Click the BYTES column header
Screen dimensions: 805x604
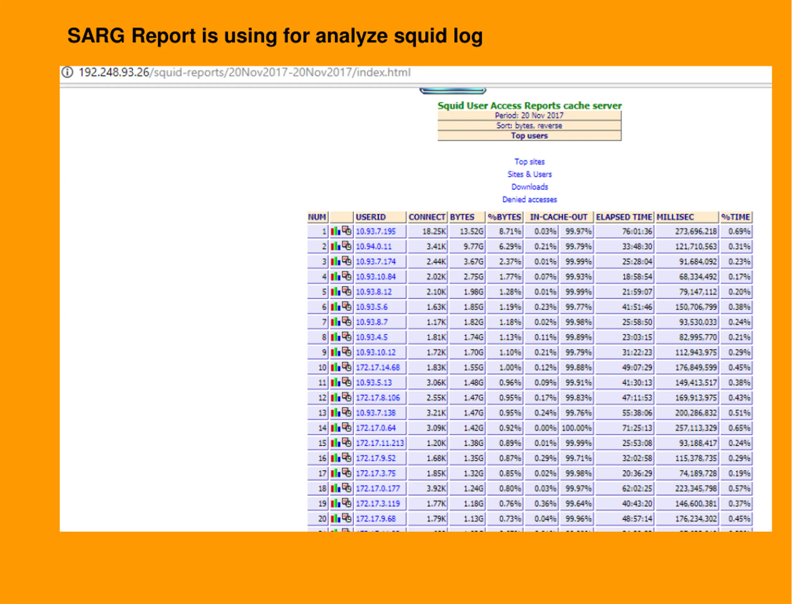[462, 217]
